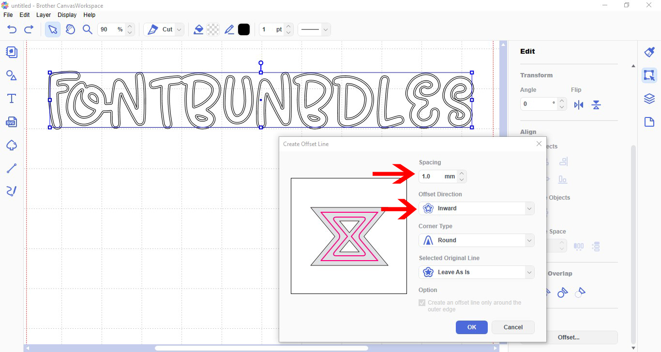Increase the line width pt stepper
Screen dimensions: 661x352
click(289, 27)
